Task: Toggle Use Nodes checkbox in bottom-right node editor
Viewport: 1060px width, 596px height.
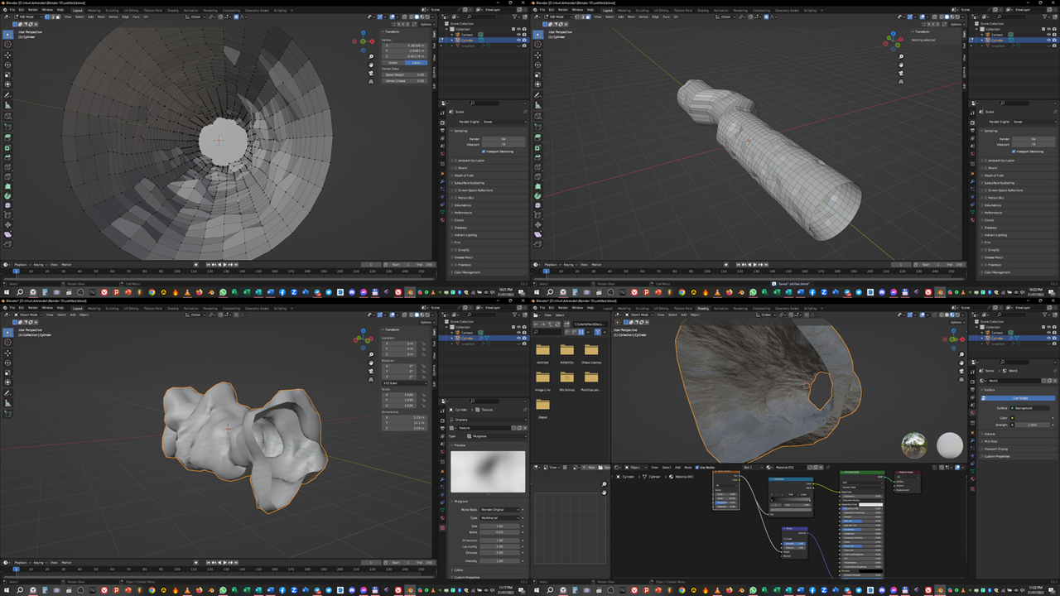Action: tap(698, 468)
